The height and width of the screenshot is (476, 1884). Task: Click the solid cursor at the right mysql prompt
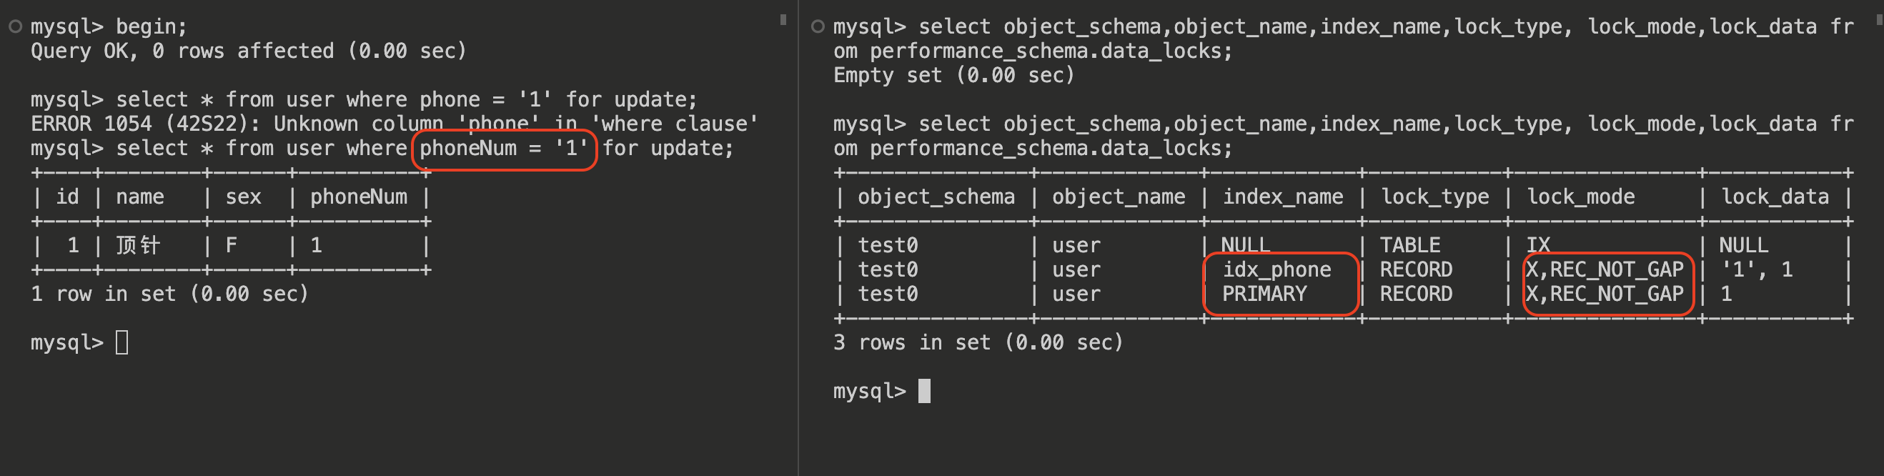[924, 391]
